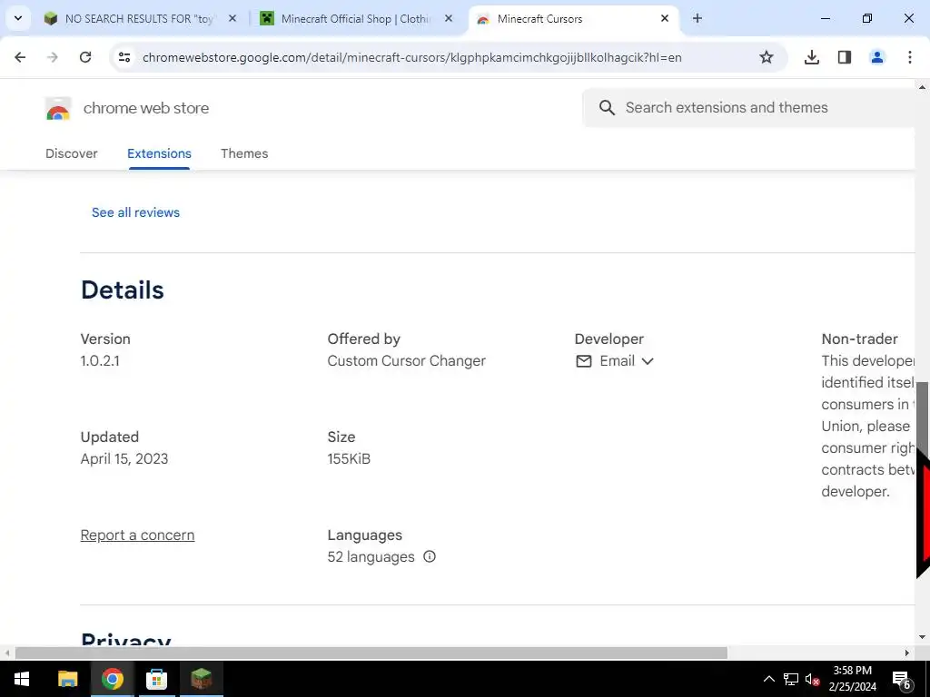
Task: Click the muted volume tray icon
Action: click(x=812, y=679)
